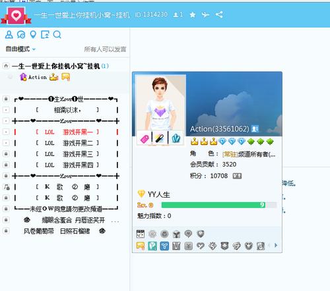
Task: Click the magnifier search icon
Action: pos(57,35)
